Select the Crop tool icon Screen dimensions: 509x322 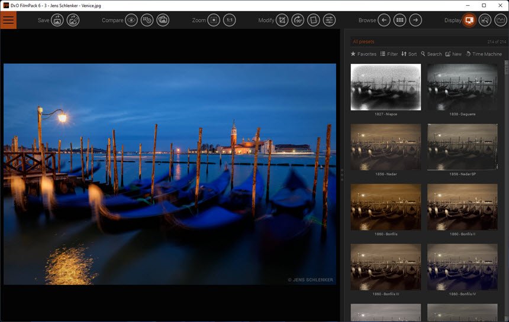[282, 20]
